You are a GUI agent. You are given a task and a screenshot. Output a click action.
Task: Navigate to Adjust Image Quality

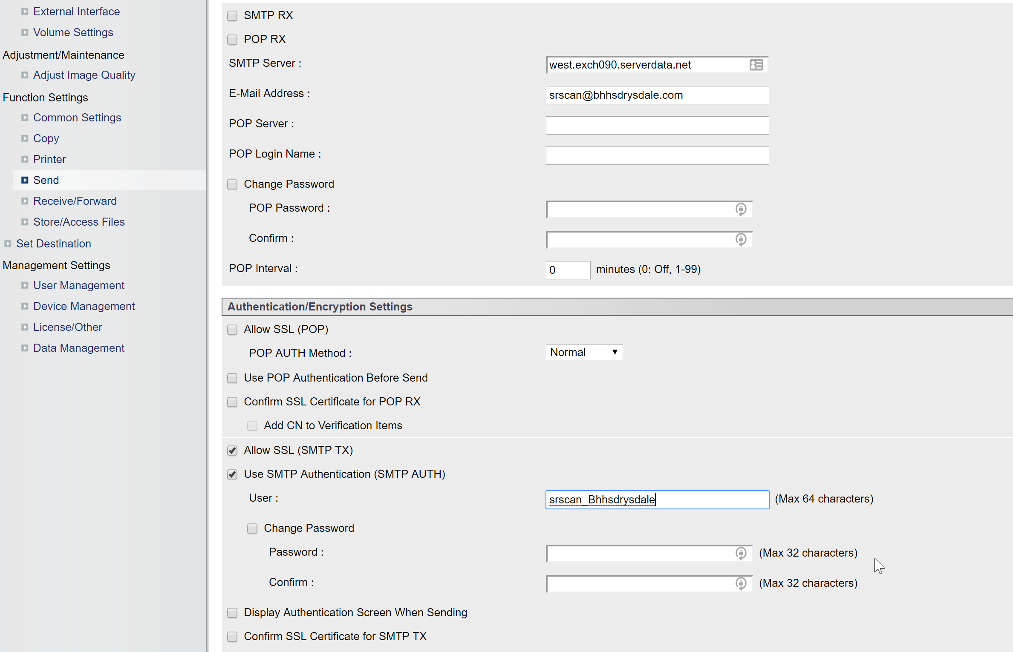[84, 75]
